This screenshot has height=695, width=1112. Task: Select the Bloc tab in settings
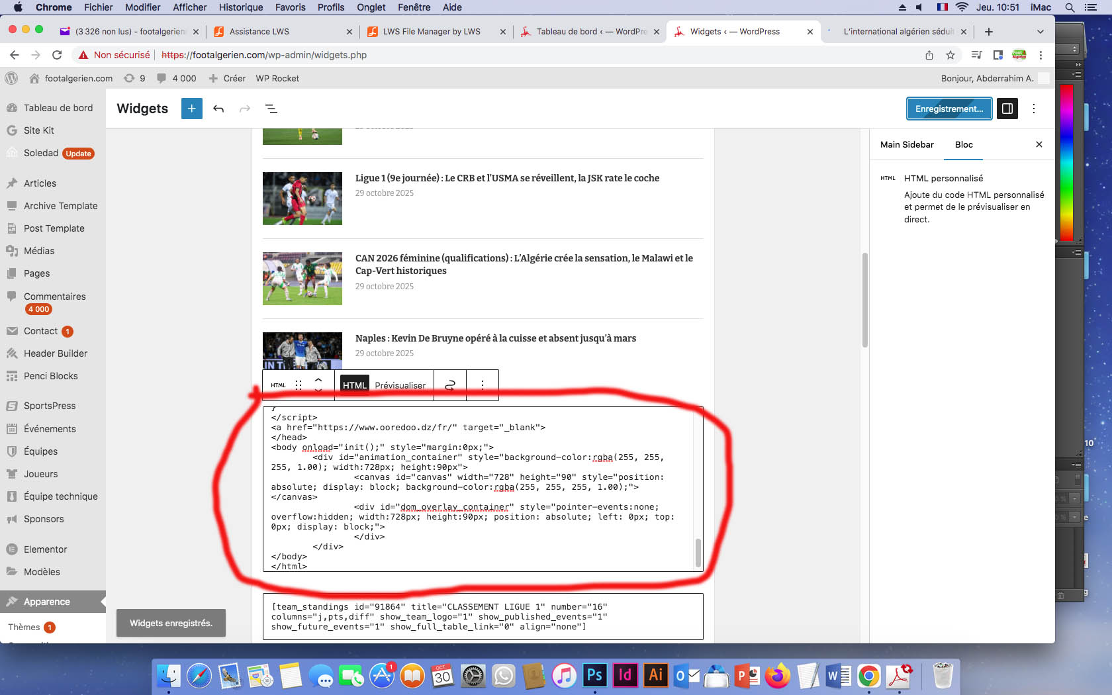964,144
